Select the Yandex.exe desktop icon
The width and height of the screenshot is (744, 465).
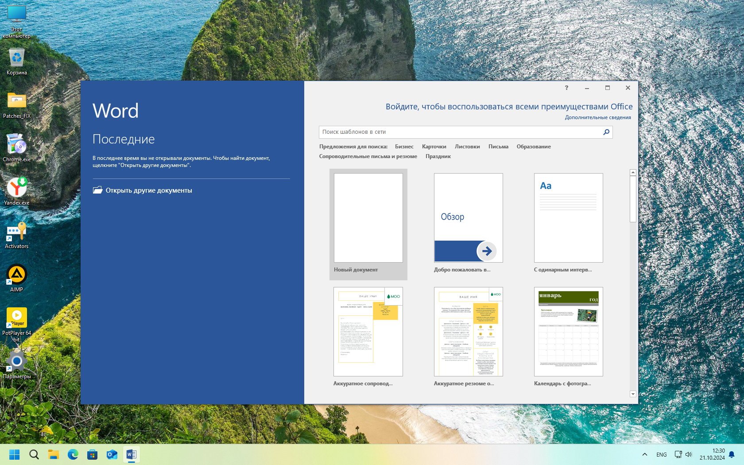(x=16, y=192)
